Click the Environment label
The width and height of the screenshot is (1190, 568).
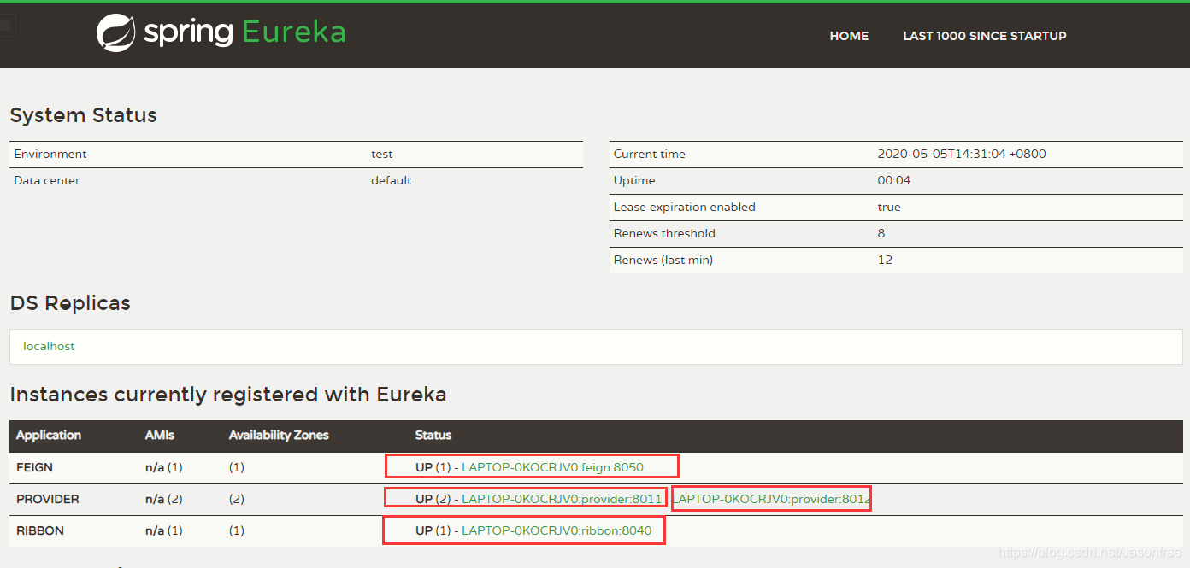tap(50, 154)
